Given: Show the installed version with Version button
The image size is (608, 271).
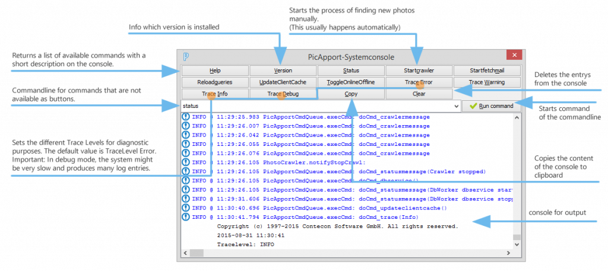Looking at the screenshot, I should 283,71.
